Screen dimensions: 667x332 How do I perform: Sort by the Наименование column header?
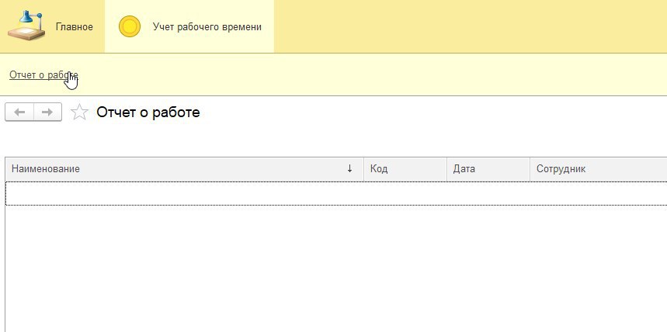[184, 169]
